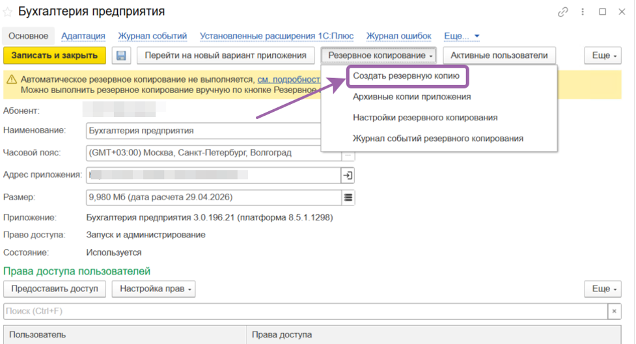Open the time zone selection ellipsis button
Image resolution: width=636 pixels, height=344 pixels.
348,155
